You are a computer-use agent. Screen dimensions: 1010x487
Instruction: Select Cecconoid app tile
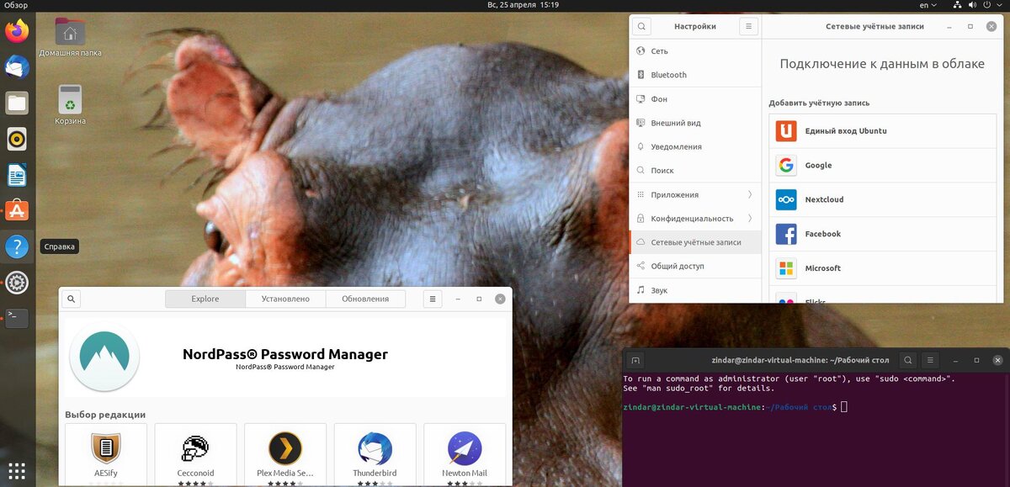196,454
